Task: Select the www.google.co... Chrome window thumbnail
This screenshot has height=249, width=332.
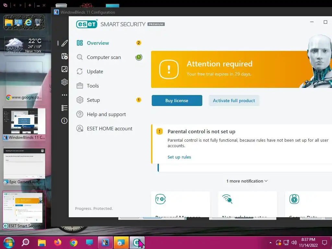Action: click(x=24, y=81)
